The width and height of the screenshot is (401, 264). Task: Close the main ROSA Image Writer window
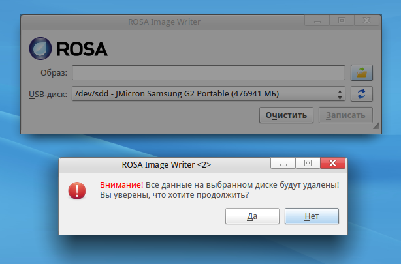[367, 20]
